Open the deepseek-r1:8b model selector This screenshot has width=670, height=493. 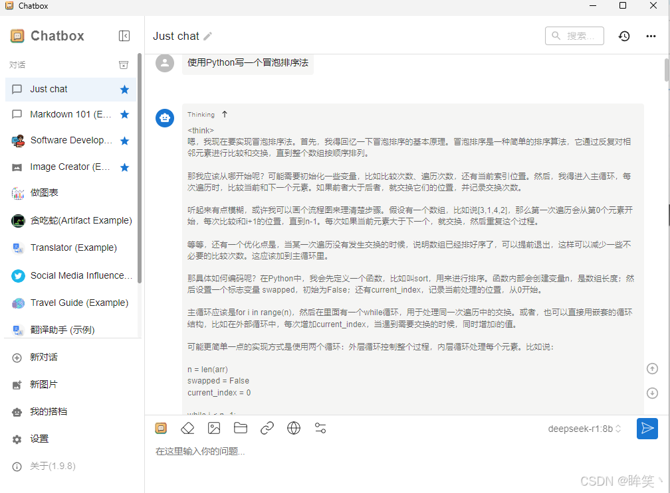coord(584,429)
